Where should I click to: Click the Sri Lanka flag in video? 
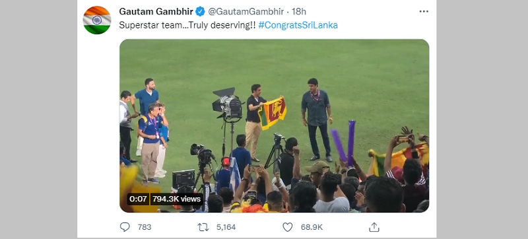[273, 112]
